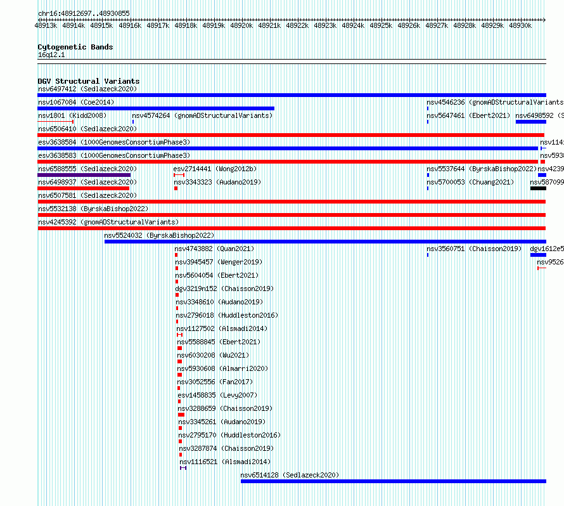Open nsv4574264 gnomAD structural variant label
The image size is (564, 506).
202,115
